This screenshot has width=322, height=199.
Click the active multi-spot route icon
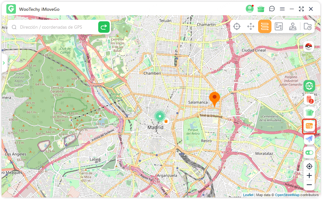click(x=265, y=26)
